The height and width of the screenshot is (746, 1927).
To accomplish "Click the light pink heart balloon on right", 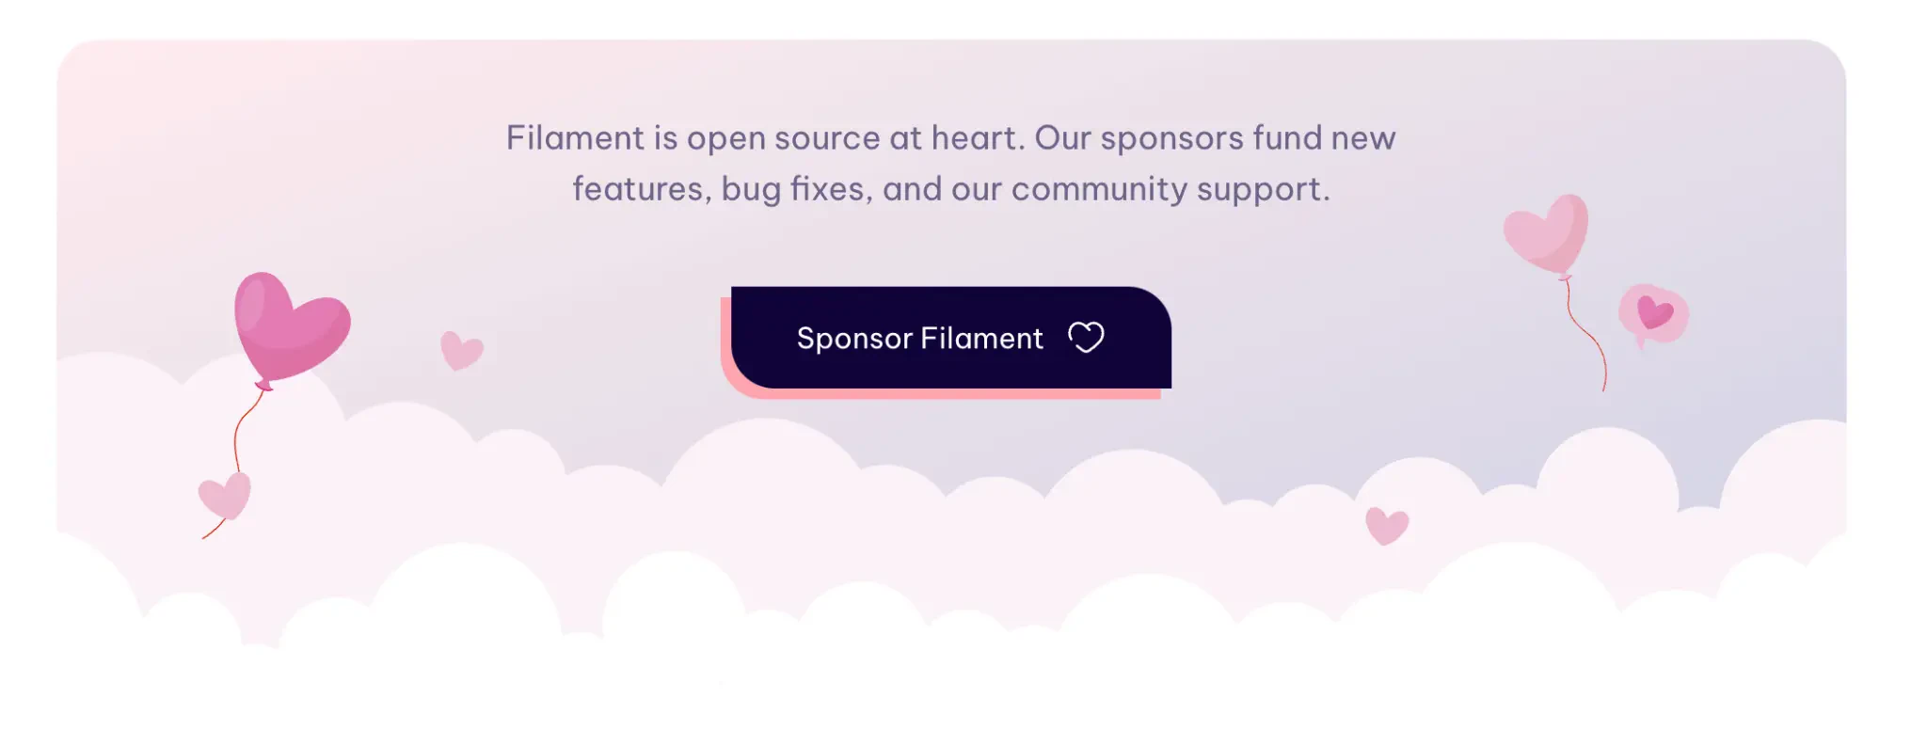I will pos(1548,233).
